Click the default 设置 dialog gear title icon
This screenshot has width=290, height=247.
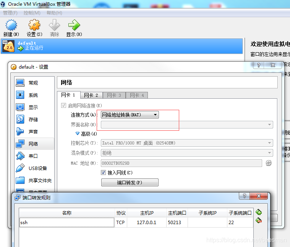[13, 67]
